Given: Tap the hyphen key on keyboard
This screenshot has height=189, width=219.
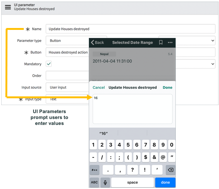Looking at the screenshot, I should click(x=93, y=157).
